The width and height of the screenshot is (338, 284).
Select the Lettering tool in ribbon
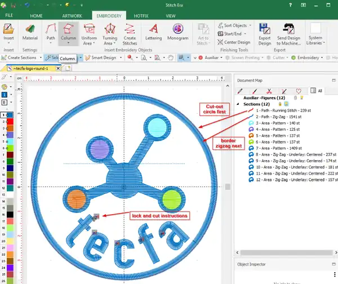(153, 33)
